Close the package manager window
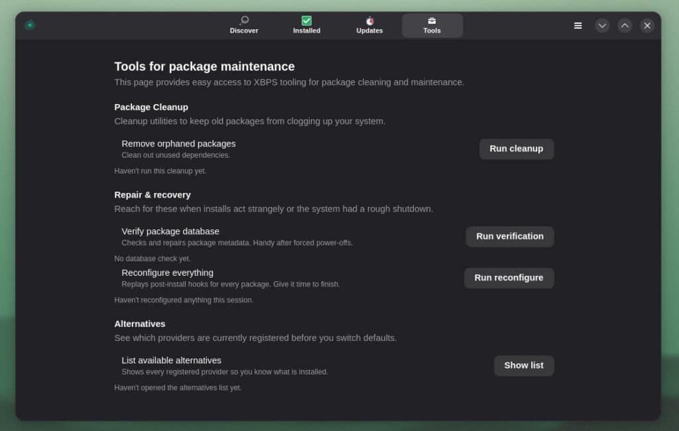The width and height of the screenshot is (679, 431). [x=647, y=25]
